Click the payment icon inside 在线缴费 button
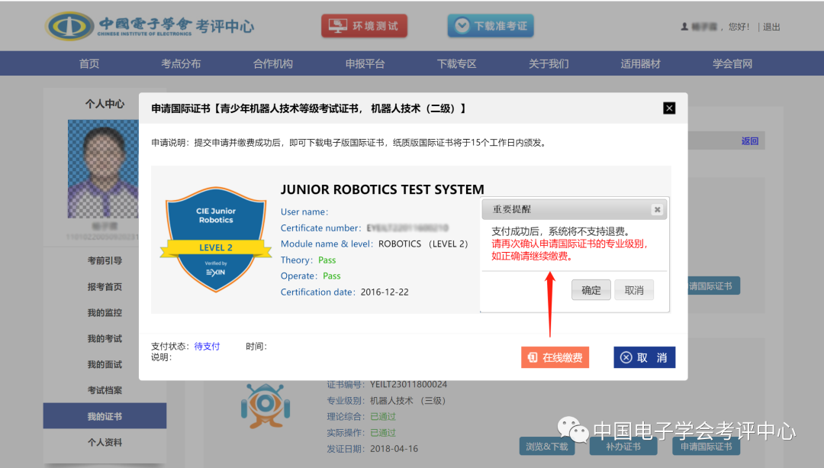The height and width of the screenshot is (468, 824). pos(532,357)
